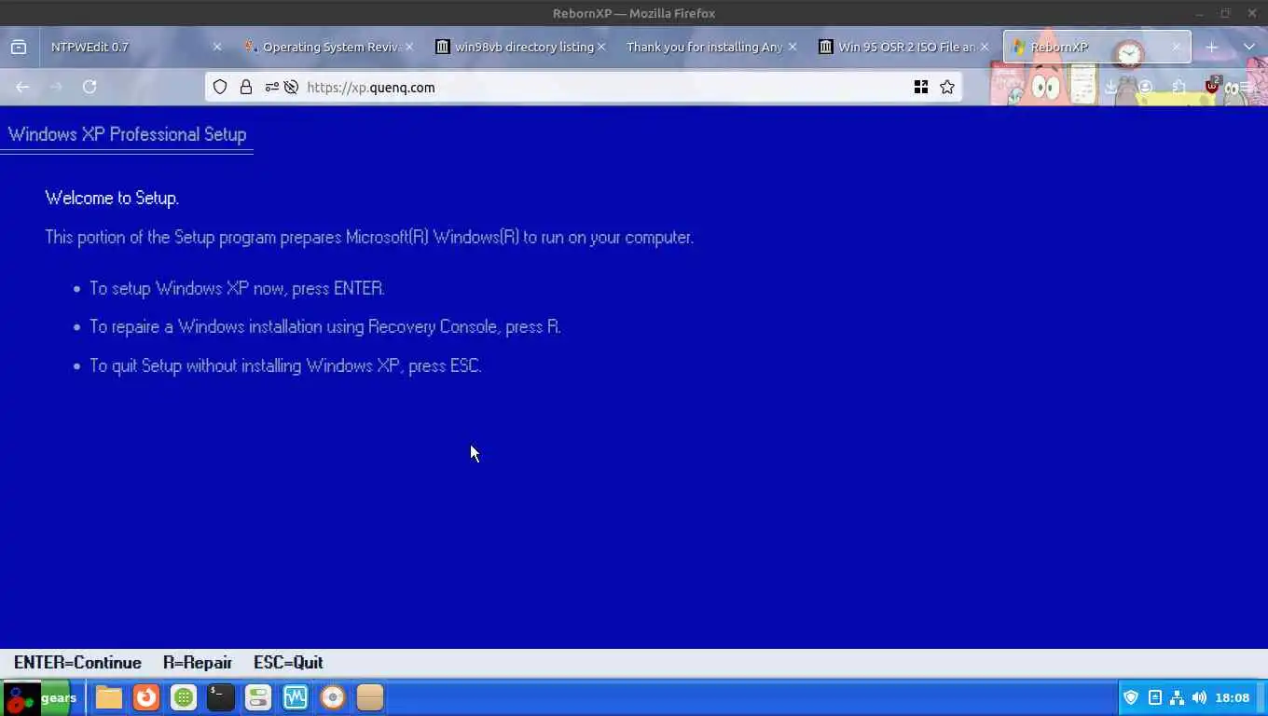This screenshot has width=1268, height=716.
Task: Close the NTPWEdit 0.7 tab
Action: 217,47
